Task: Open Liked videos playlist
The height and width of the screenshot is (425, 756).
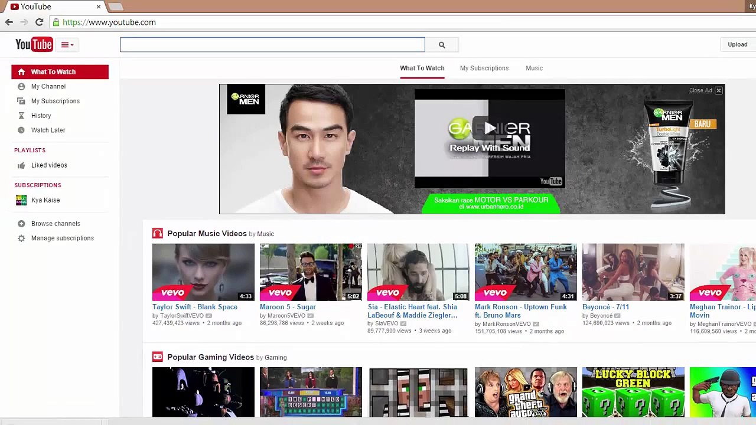Action: pos(49,165)
